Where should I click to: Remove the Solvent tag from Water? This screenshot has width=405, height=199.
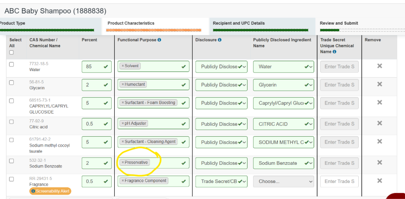coord(123,66)
